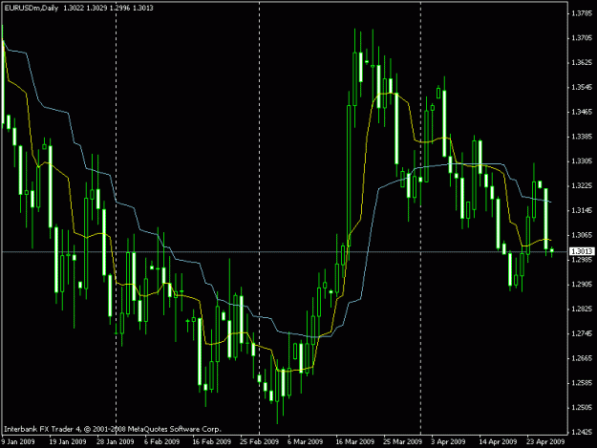This screenshot has width=597, height=448.
Task: Click the 1.2745 price axis label
Action: (582, 333)
